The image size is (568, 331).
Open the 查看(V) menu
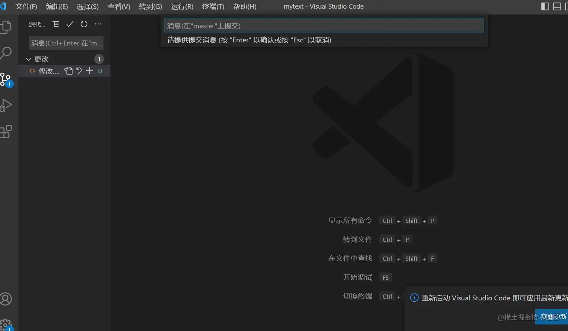tap(119, 6)
